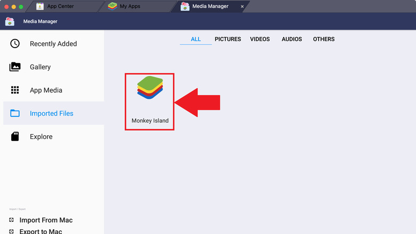Screen dimensions: 416x234
Task: Click the Import From Mac icon
Action: [x=11, y=220]
